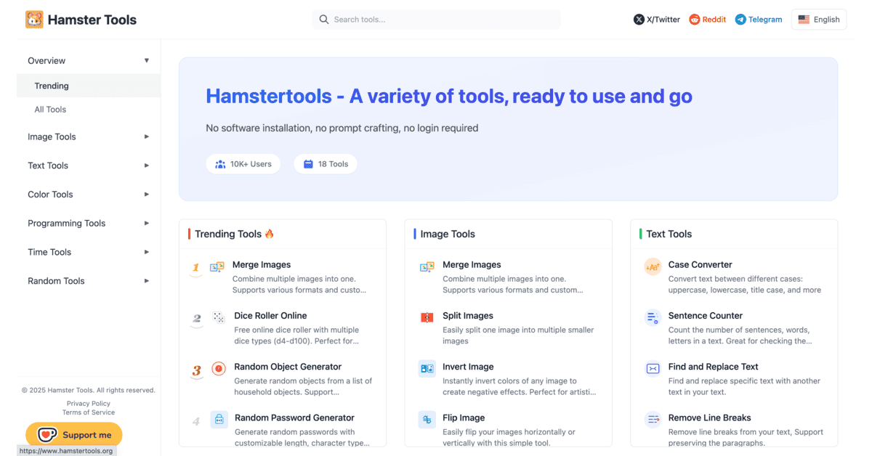Click Merge Images icon in Trending Tools
The width and height of the screenshot is (872, 456).
coord(217,267)
